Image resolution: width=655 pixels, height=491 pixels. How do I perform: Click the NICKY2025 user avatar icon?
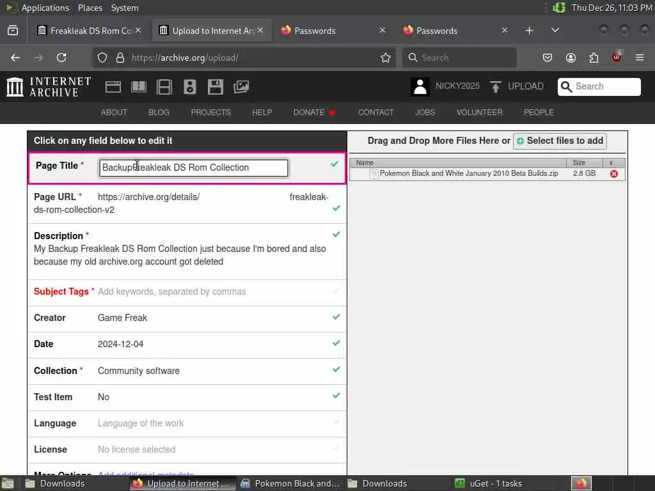point(420,87)
